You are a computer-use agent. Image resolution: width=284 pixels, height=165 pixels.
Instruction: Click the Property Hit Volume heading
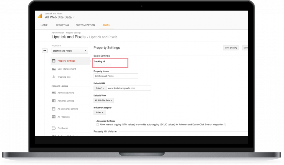(x=105, y=131)
